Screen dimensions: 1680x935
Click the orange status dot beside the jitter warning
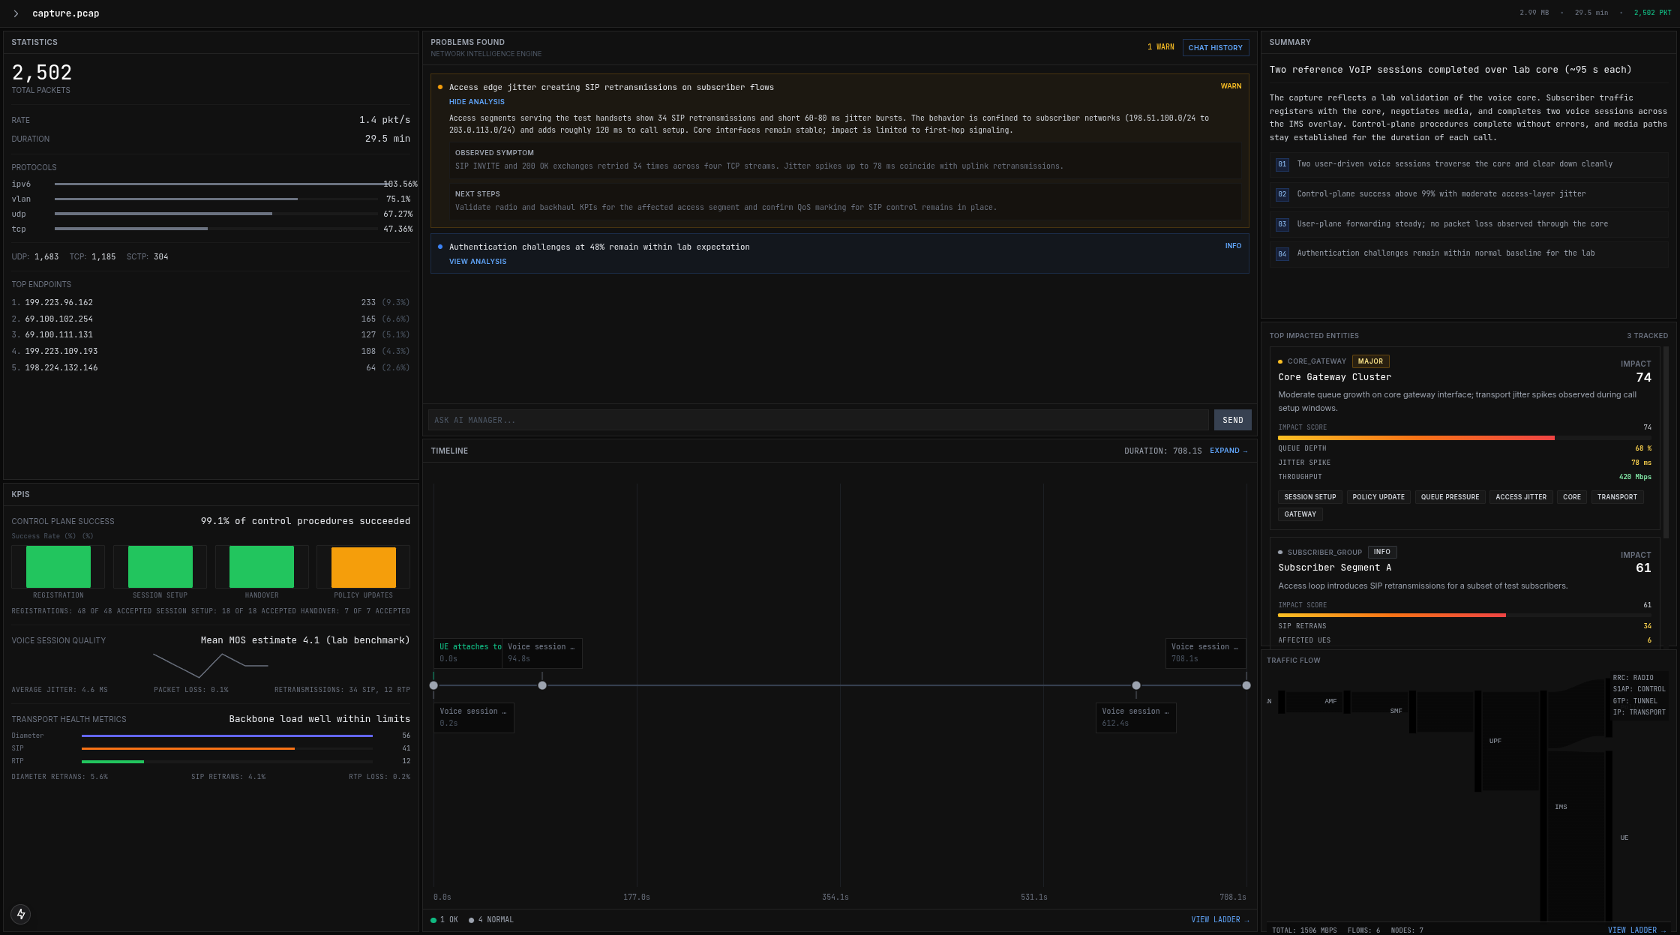(x=440, y=87)
